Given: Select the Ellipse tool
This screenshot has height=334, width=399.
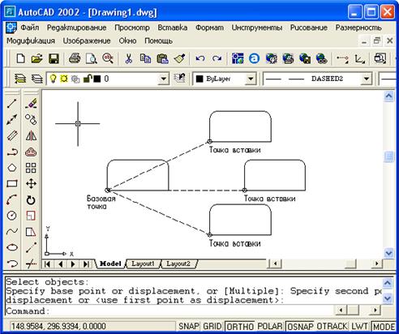Looking at the screenshot, I should point(12,247).
